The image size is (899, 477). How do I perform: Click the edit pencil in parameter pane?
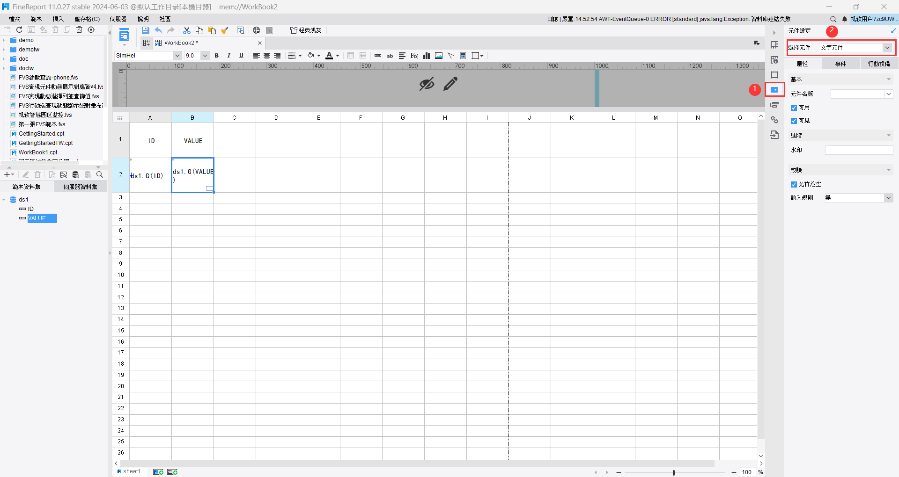pyautogui.click(x=450, y=84)
